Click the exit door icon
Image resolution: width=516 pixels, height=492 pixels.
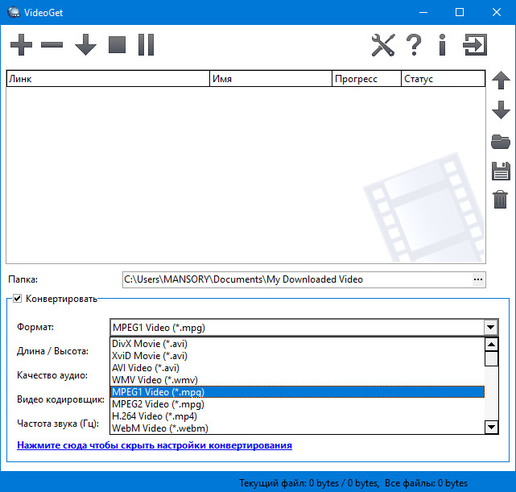pyautogui.click(x=475, y=45)
